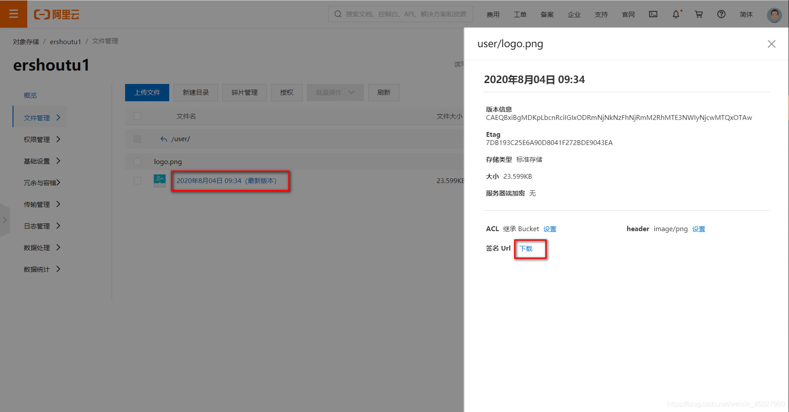789x412 pixels.
Task: Select 文件管理 in the sidebar
Action: [x=37, y=118]
